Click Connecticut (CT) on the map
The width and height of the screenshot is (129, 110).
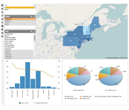[x=85, y=39]
